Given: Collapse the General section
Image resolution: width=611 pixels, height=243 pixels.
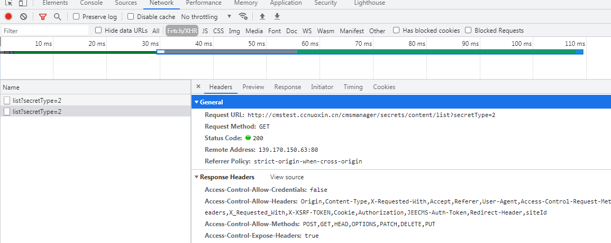Looking at the screenshot, I should [197, 102].
